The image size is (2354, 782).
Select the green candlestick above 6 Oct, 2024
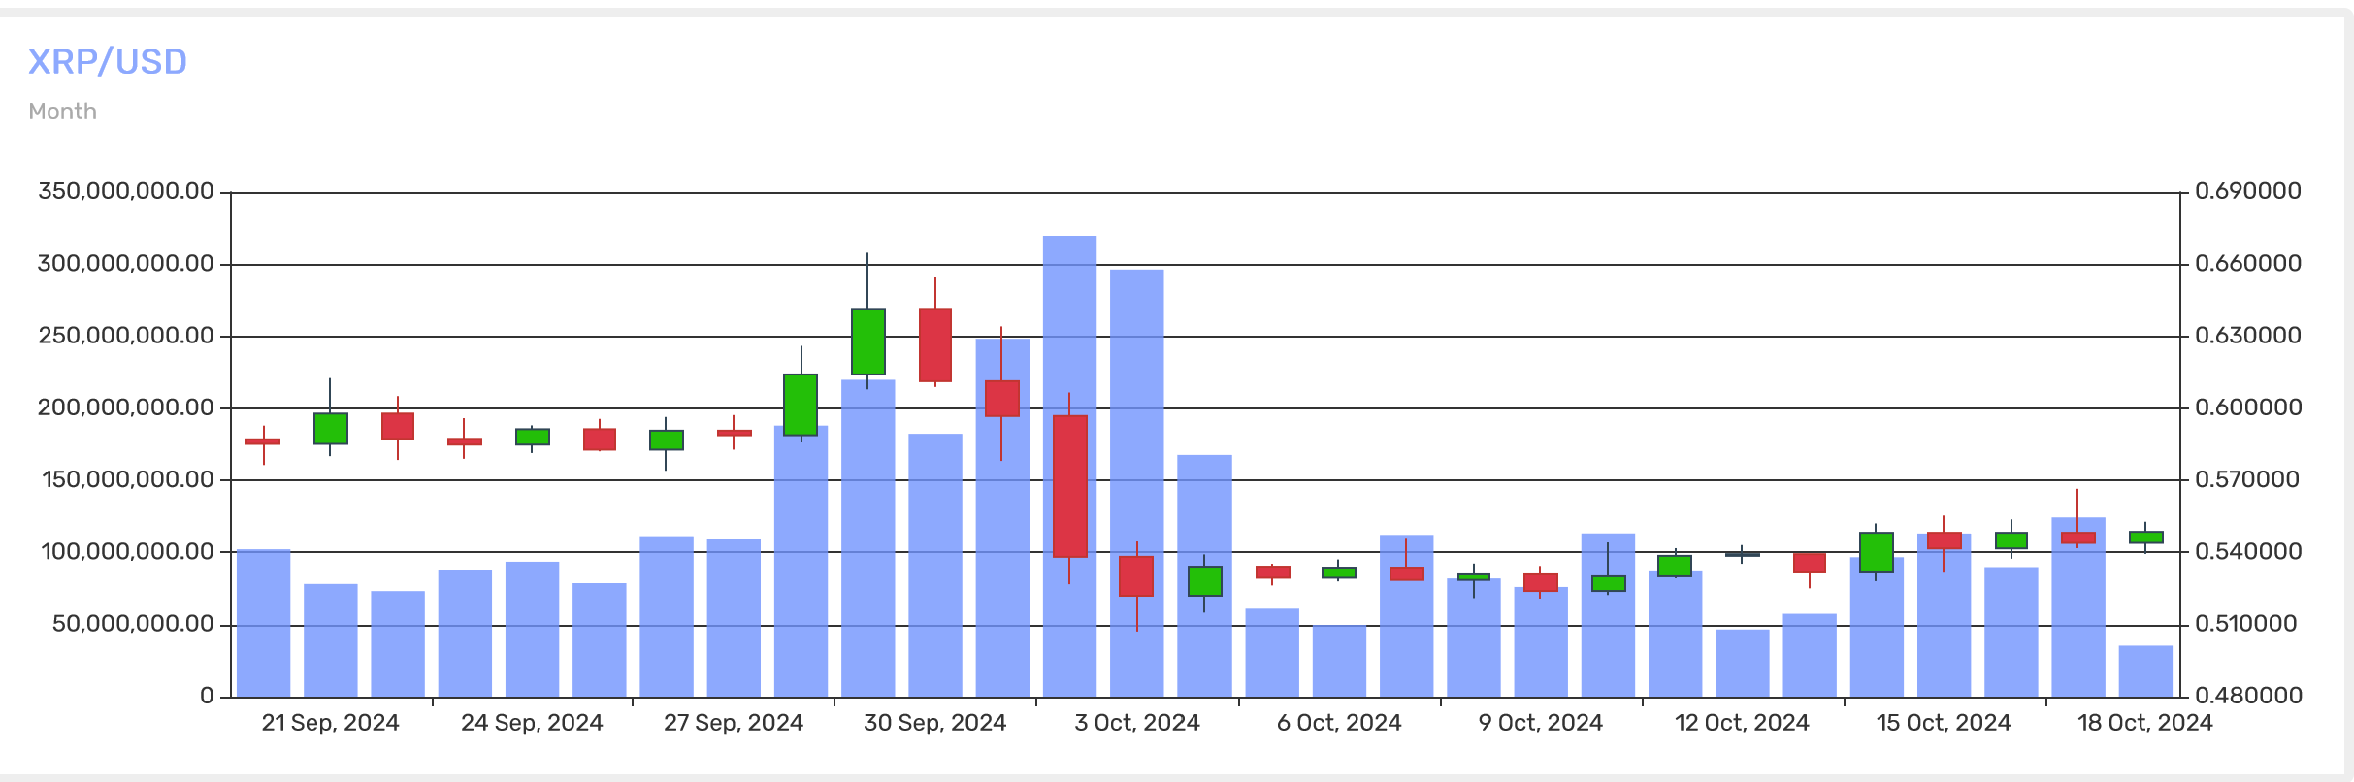point(1339,572)
